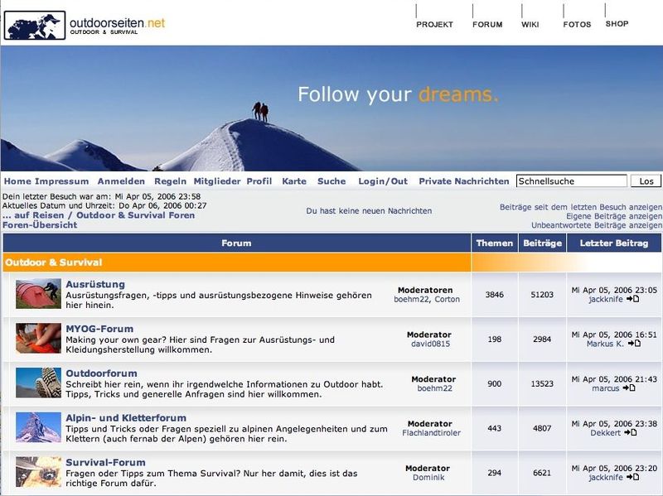The image size is (663, 496).
Task: Click the Survival-Forum thumbnail image
Action: click(38, 471)
